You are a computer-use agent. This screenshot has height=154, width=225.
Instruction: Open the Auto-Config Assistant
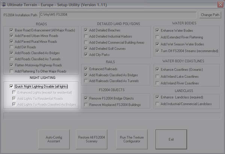tap(54, 139)
